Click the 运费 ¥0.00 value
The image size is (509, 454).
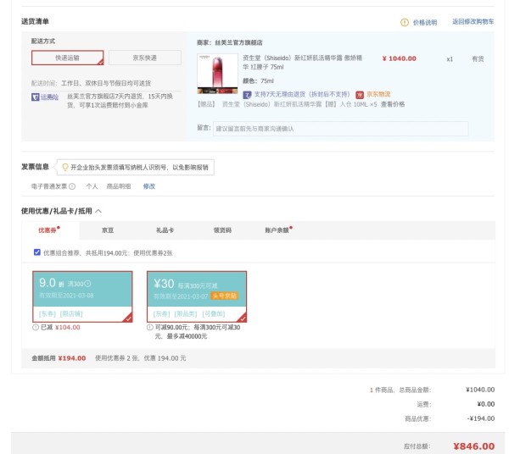[x=485, y=404]
